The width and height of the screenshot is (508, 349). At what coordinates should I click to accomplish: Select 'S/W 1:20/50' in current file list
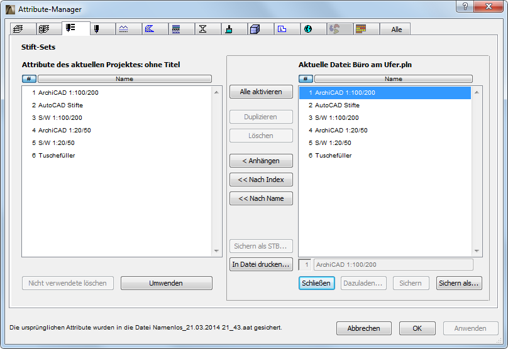point(385,142)
